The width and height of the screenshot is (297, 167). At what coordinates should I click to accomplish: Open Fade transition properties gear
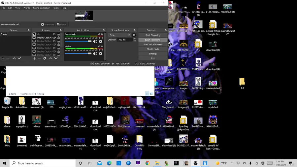134,35
